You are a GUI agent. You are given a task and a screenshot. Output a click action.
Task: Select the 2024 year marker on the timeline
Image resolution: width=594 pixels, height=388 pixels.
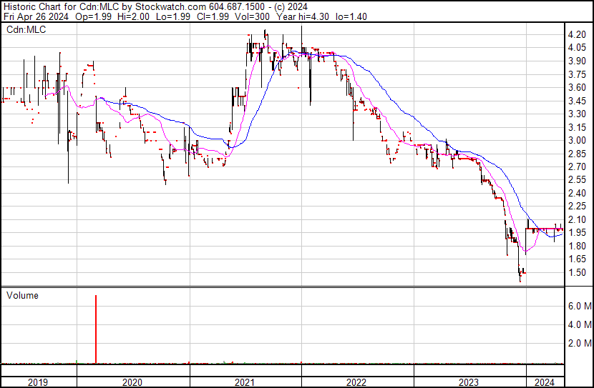pyautogui.click(x=545, y=382)
